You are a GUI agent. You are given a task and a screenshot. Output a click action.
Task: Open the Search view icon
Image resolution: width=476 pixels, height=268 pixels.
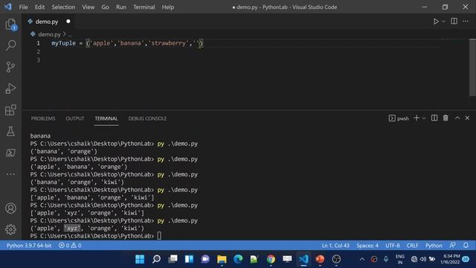pos(10,45)
